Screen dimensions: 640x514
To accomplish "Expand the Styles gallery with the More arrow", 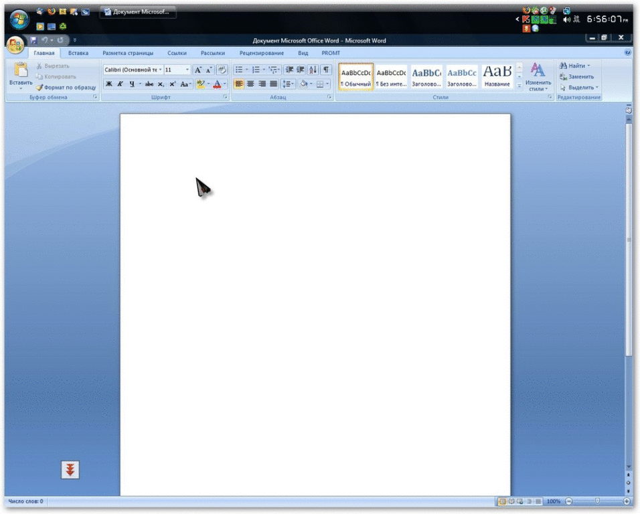I will click(x=519, y=86).
